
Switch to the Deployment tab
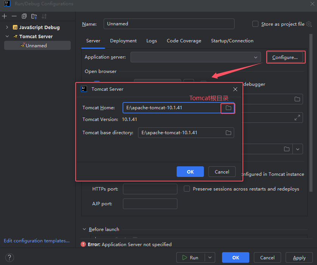[x=123, y=41]
